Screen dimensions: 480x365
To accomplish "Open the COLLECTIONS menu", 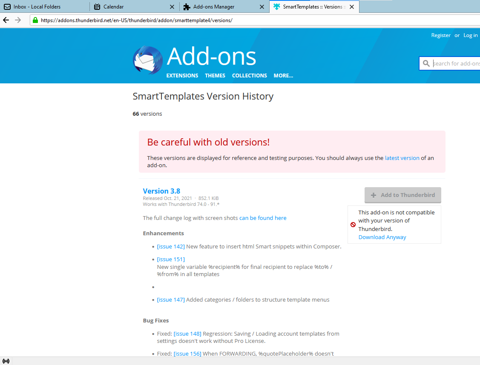I will (249, 75).
